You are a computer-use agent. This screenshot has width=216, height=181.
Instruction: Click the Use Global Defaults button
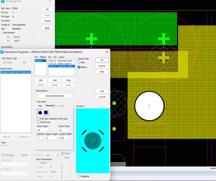[x=55, y=96]
